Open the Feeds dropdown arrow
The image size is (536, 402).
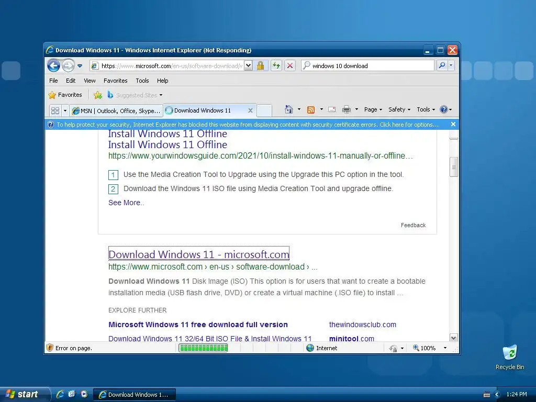tap(321, 109)
